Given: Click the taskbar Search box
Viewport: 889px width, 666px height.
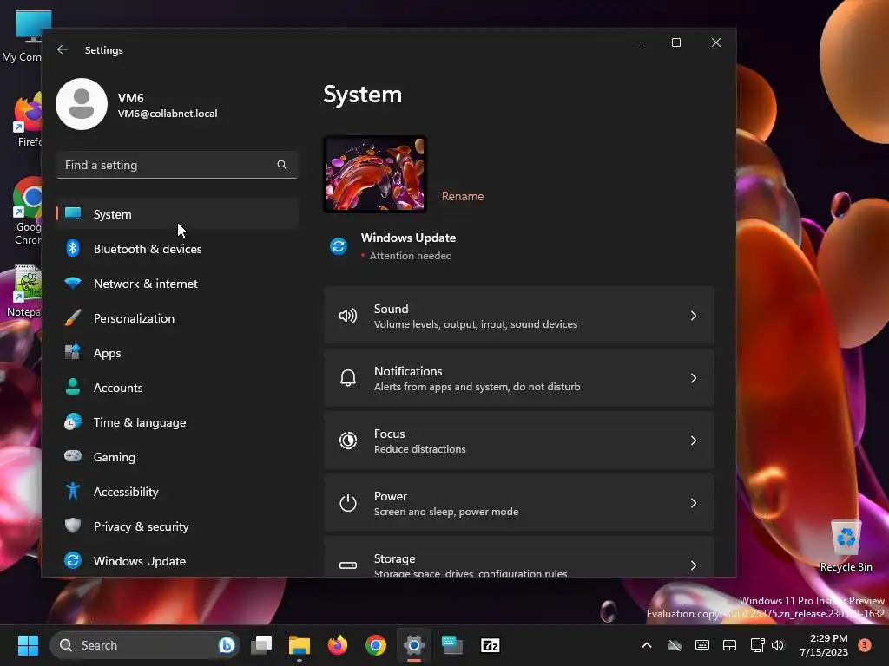Looking at the screenshot, I should tap(145, 645).
